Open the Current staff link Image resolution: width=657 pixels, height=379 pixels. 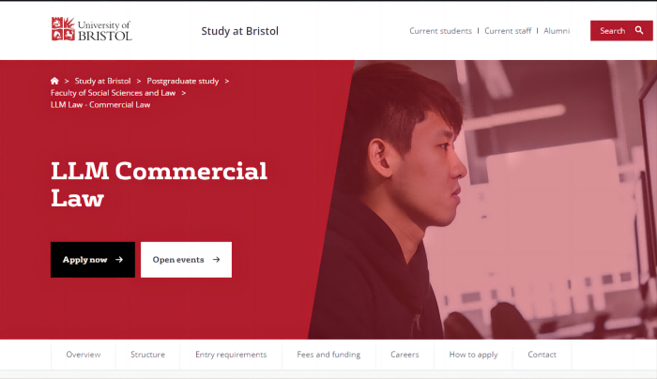508,31
